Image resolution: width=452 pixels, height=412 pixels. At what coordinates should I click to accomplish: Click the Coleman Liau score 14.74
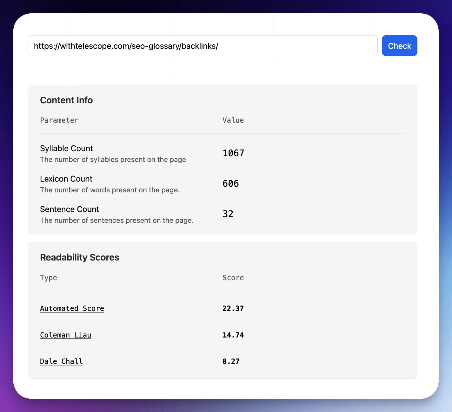click(233, 335)
